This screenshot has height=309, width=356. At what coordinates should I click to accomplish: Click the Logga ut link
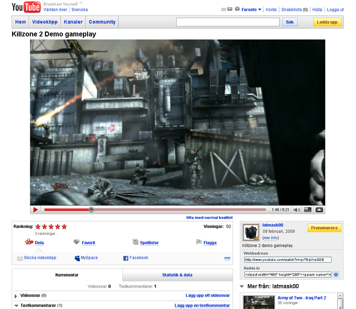pos(335,9)
